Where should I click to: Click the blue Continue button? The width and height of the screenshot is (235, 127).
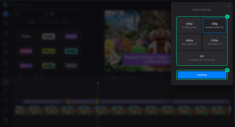(x=202, y=75)
